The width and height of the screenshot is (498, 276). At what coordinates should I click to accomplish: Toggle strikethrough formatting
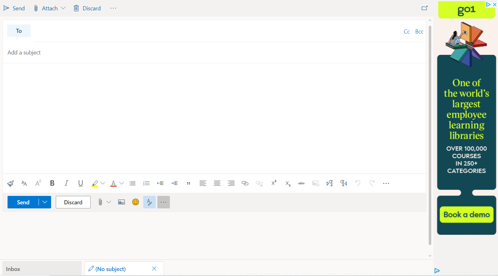(301, 183)
